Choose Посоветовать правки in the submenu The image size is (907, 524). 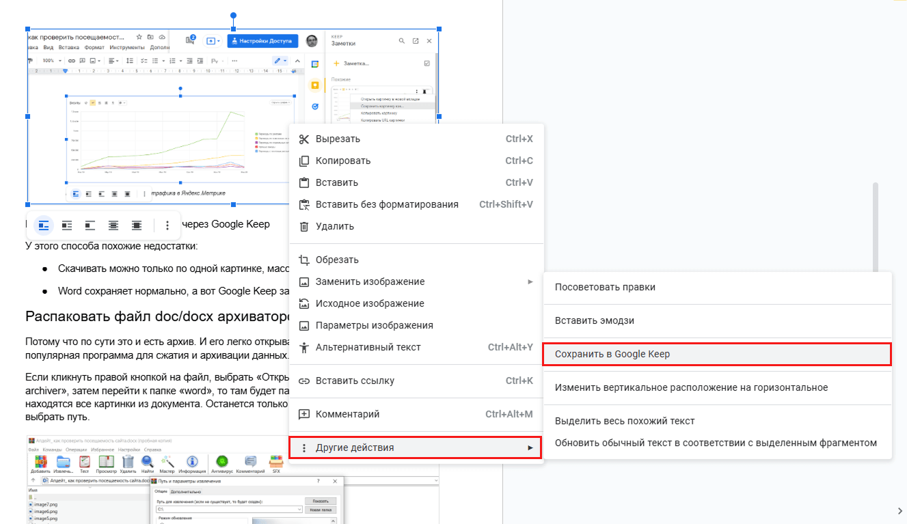718,287
